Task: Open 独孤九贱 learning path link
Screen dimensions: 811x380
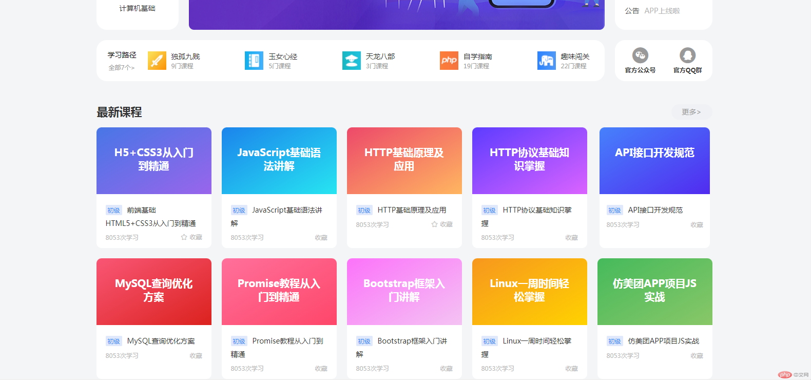Action: click(x=185, y=56)
